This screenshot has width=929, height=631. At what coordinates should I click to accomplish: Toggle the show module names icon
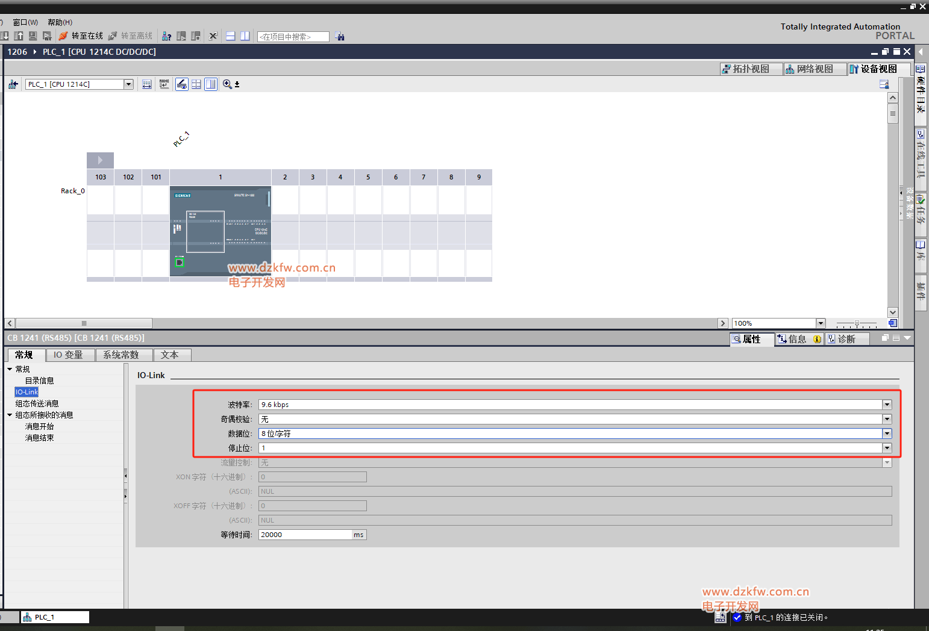(x=164, y=84)
